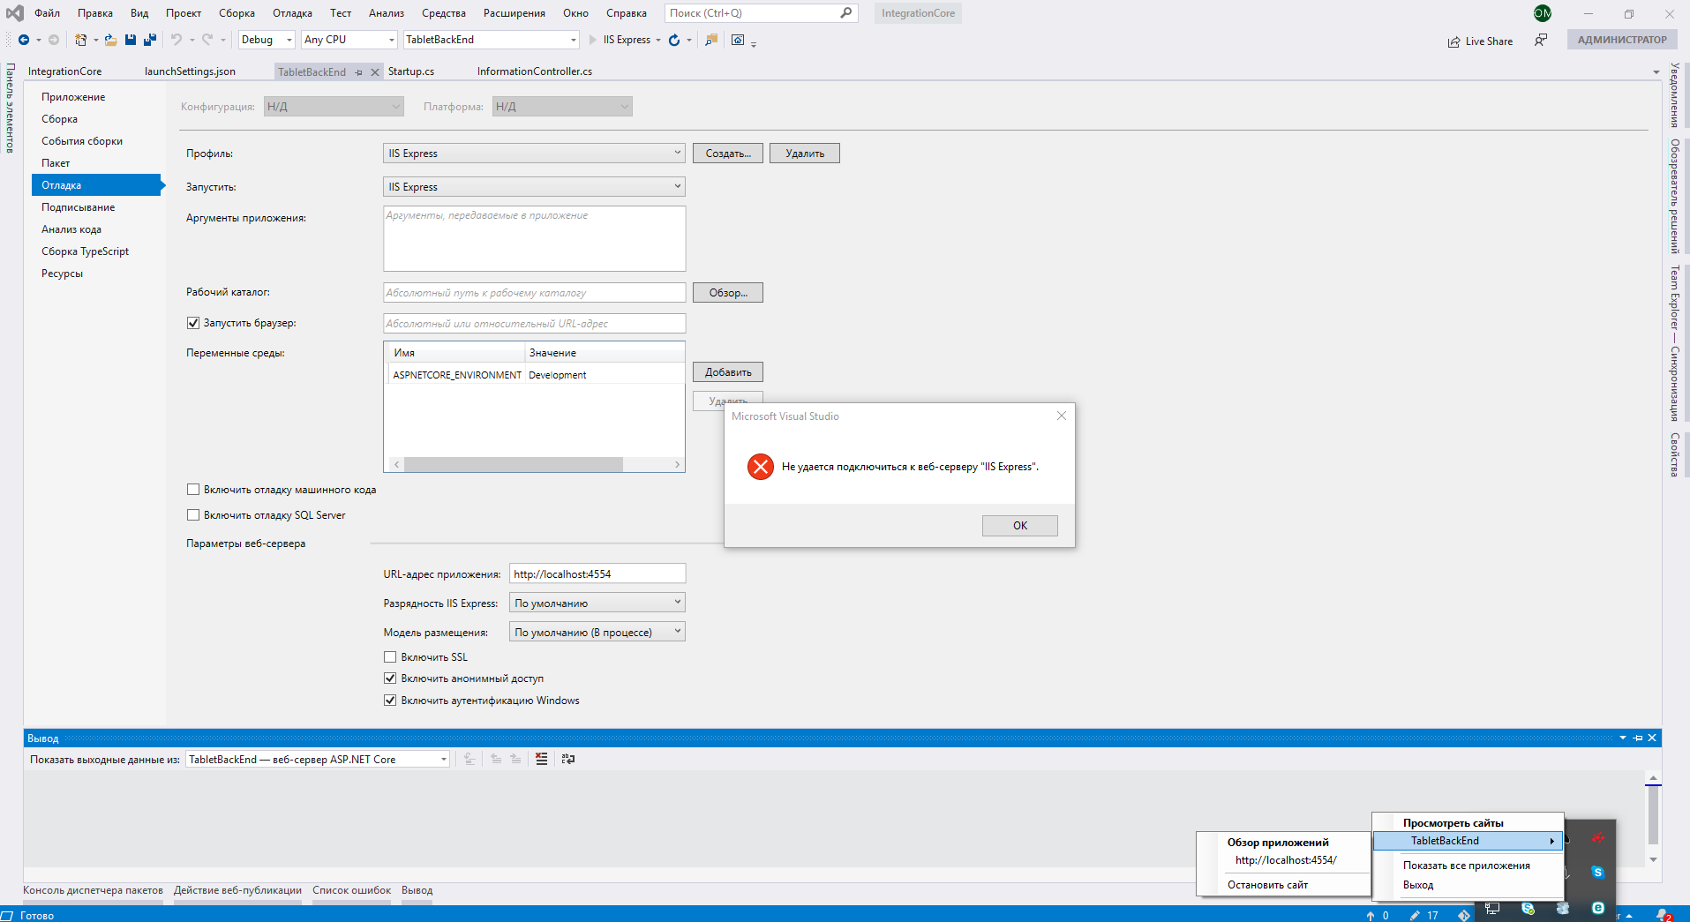1690x922 pixels.
Task: Toggle word wrap in the Output pane
Action: (568, 759)
